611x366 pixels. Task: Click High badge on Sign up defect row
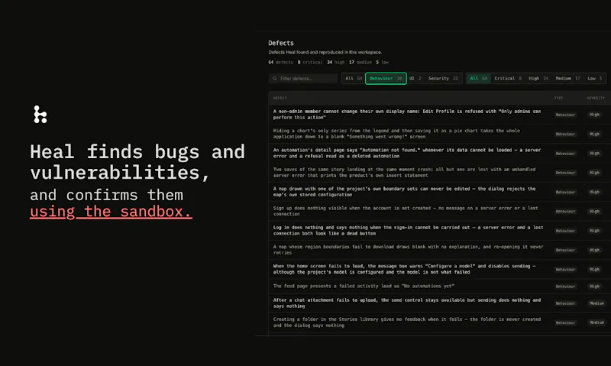[595, 211]
